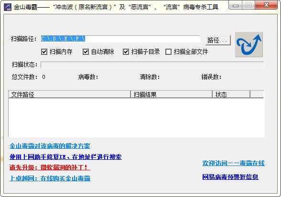Click the 总文件数 value 0
Viewport: 281px width, 197px height.
tap(43, 77)
